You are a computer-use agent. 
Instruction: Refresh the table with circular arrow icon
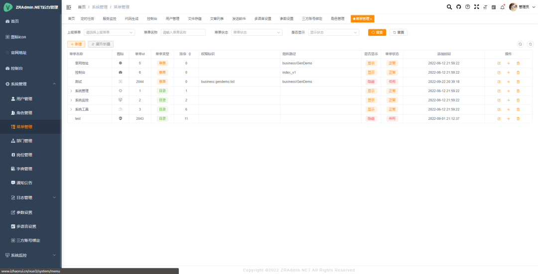[531, 44]
